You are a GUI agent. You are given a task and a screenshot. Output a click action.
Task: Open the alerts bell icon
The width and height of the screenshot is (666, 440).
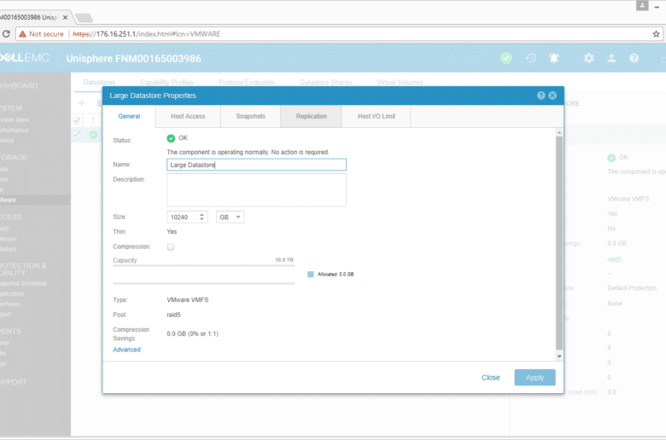point(554,58)
